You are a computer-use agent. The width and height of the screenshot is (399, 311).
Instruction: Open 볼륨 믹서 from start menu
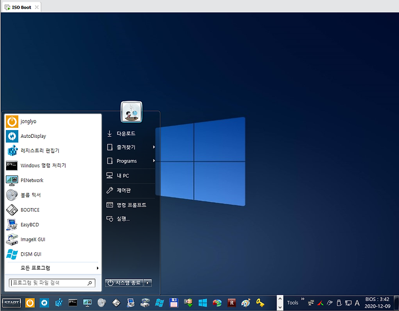pos(53,195)
